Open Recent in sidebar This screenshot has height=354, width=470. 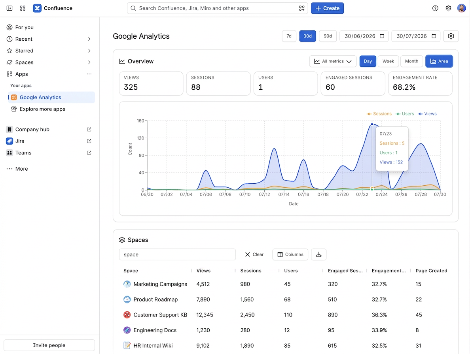coord(19,39)
